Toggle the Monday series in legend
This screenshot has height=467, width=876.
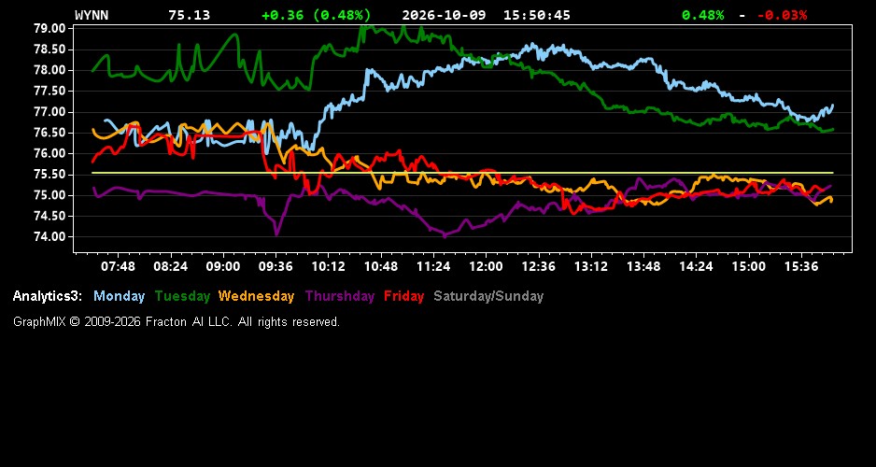(x=119, y=297)
